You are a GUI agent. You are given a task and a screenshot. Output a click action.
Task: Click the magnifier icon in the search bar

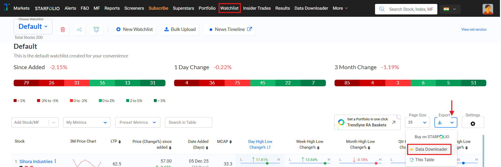pyautogui.click(x=382, y=9)
